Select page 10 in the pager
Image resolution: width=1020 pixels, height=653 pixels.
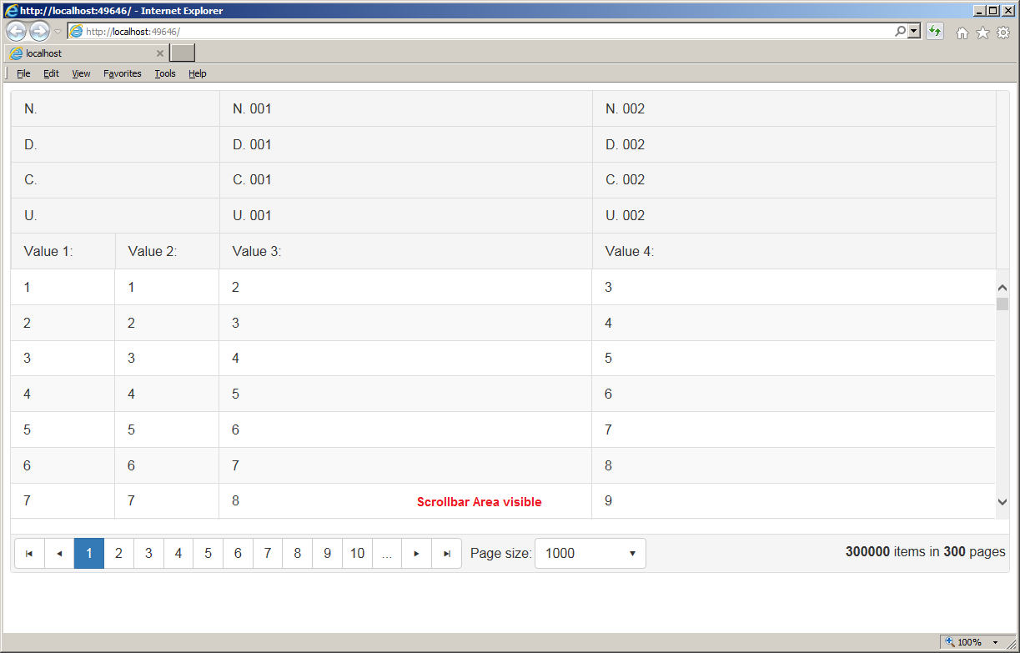[x=357, y=554]
